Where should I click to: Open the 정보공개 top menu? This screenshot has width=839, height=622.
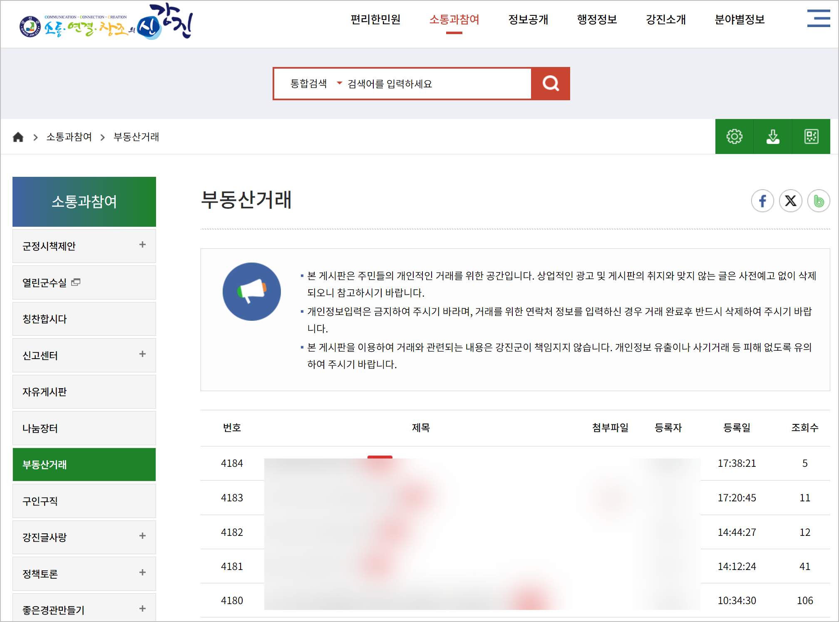pos(528,20)
